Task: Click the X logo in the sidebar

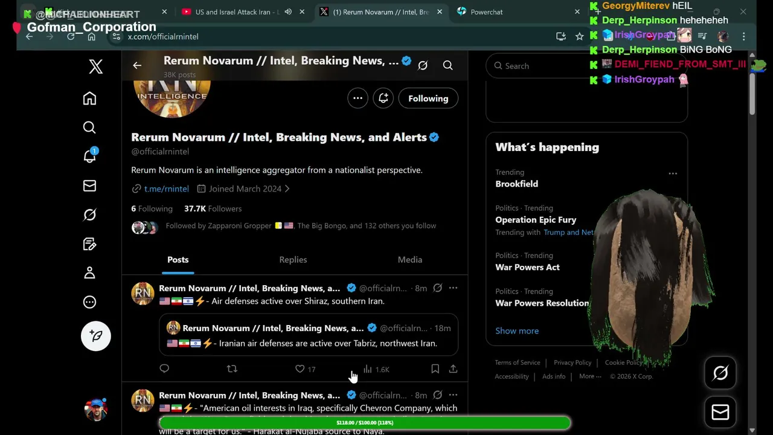Action: 95,66
